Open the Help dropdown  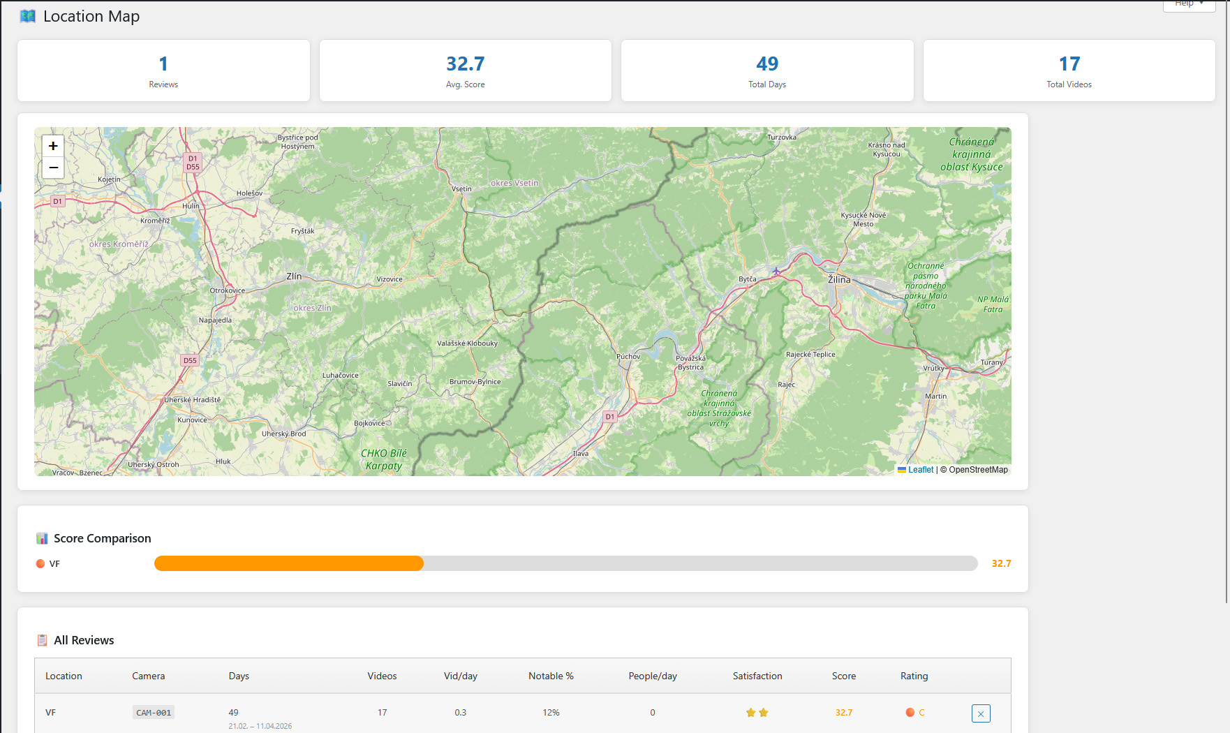(1188, 4)
